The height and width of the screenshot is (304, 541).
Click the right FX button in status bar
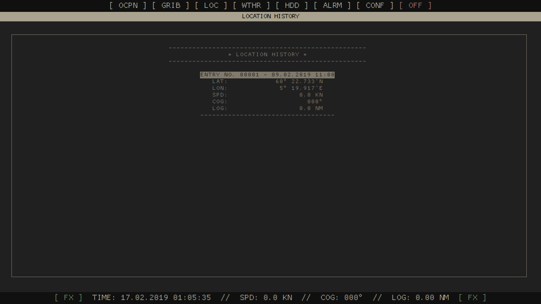(472, 298)
